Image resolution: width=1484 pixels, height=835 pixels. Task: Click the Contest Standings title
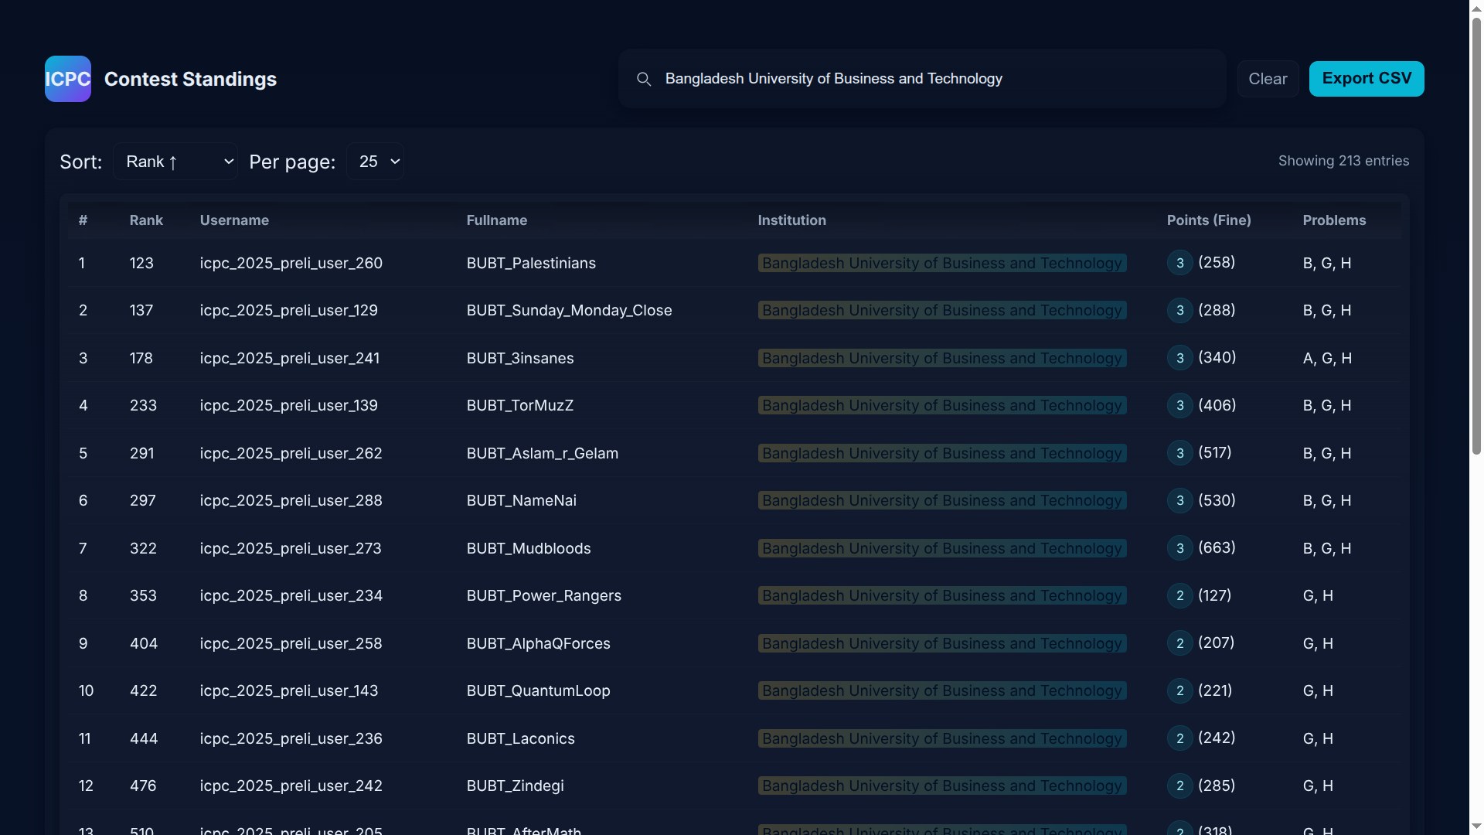point(190,79)
